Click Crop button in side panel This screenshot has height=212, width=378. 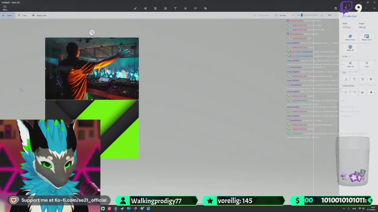(x=367, y=64)
